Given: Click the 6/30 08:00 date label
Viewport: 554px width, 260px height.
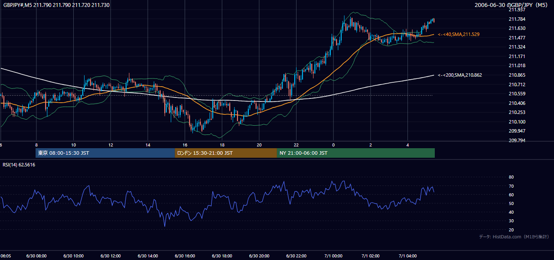Looking at the screenshot, I should coord(36,256).
